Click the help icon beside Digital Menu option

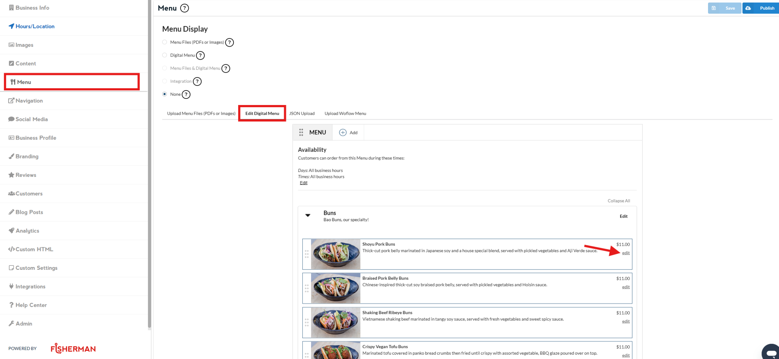200,55
